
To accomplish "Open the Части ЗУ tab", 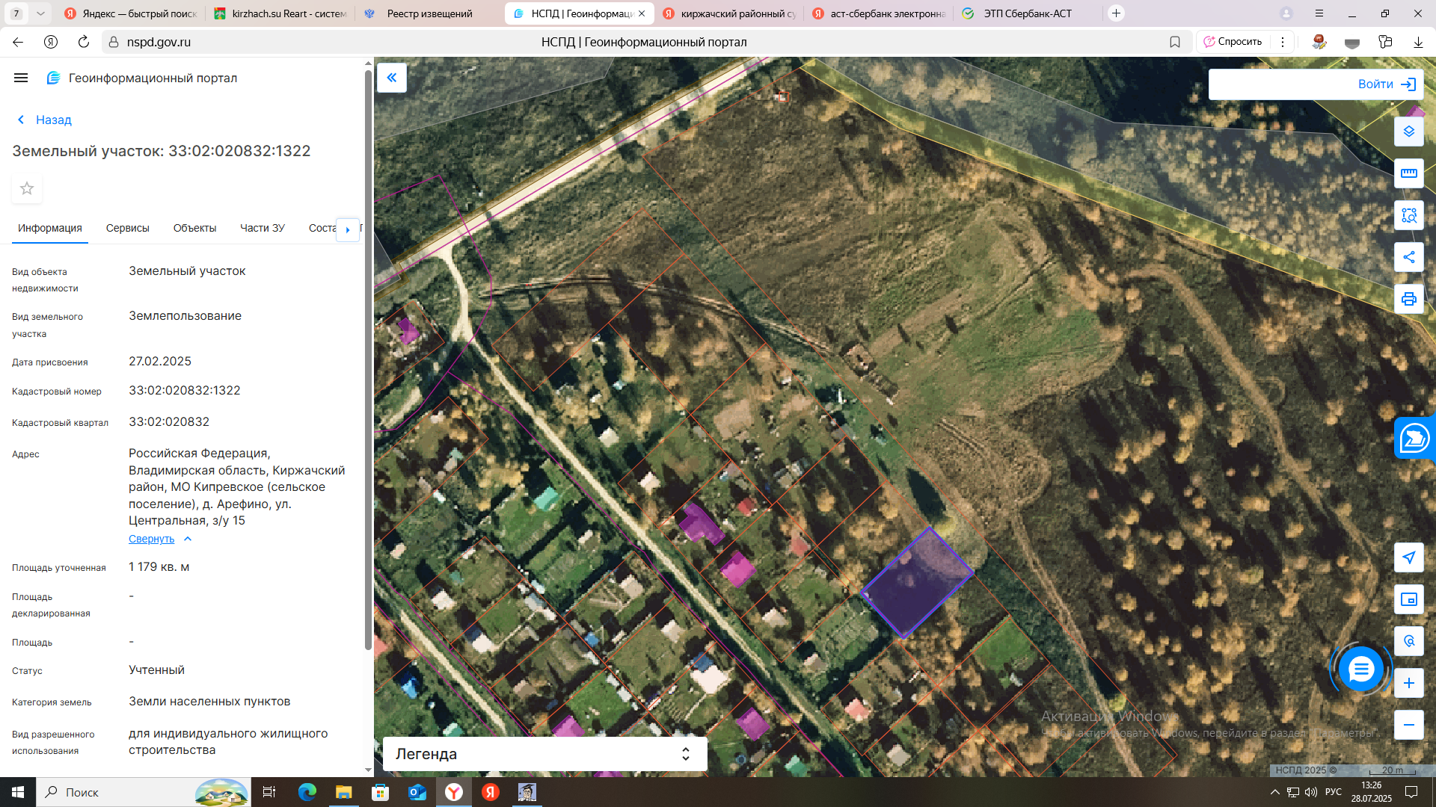I will 262,228.
